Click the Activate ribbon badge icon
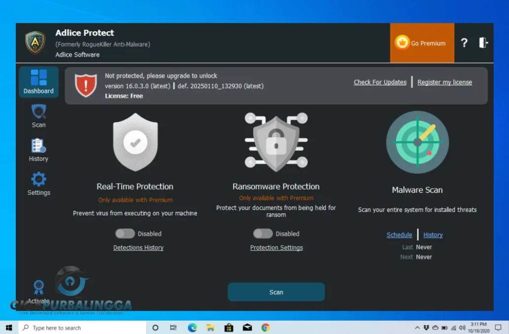The image size is (509, 334). (38, 287)
